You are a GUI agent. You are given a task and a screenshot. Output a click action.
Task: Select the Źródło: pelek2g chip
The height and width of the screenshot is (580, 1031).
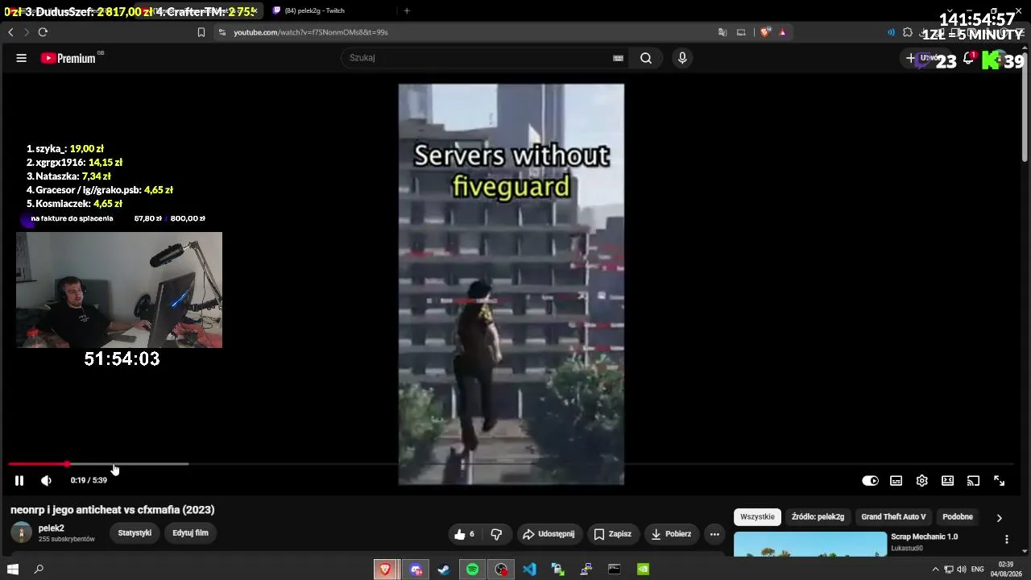[818, 517]
